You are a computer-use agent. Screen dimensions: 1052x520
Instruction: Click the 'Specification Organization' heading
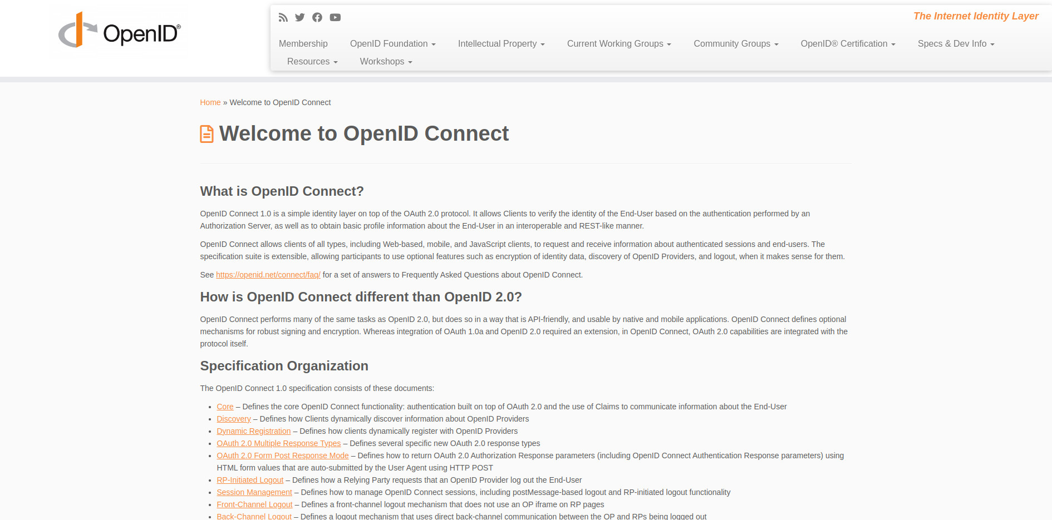tap(284, 366)
